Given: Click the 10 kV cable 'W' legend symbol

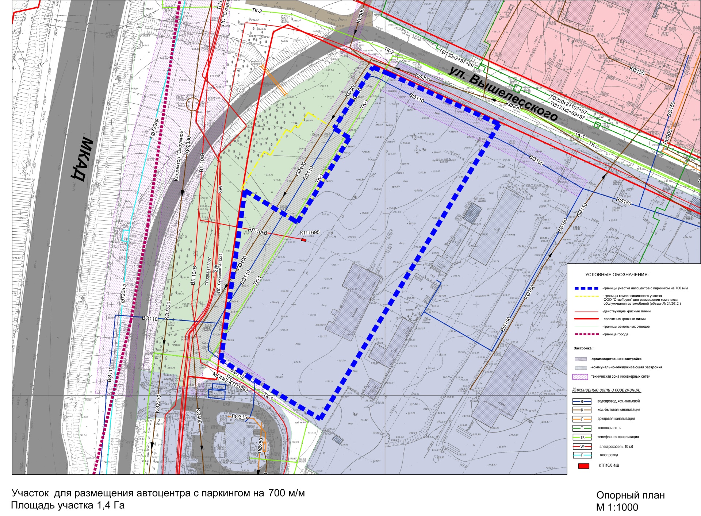Looking at the screenshot, I should 582,446.
